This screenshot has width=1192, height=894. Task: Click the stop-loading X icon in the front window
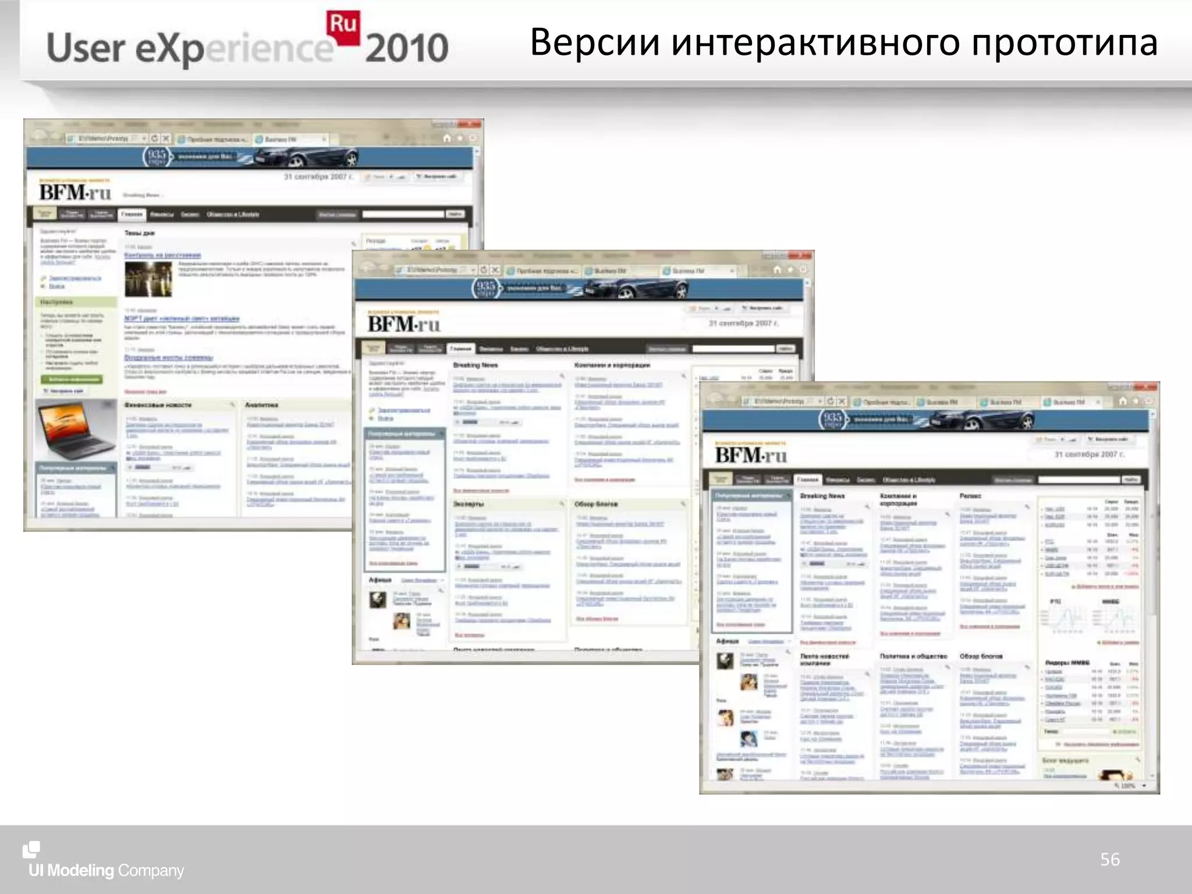point(842,402)
